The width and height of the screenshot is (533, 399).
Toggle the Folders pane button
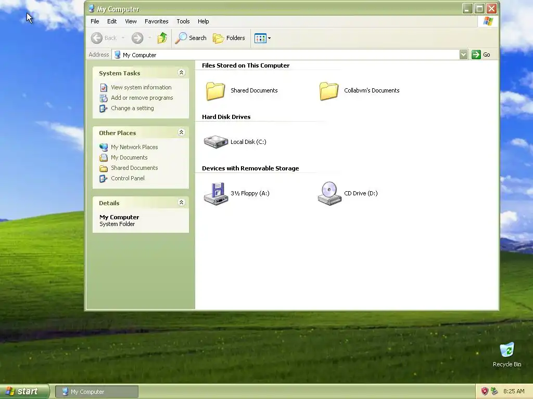[229, 38]
